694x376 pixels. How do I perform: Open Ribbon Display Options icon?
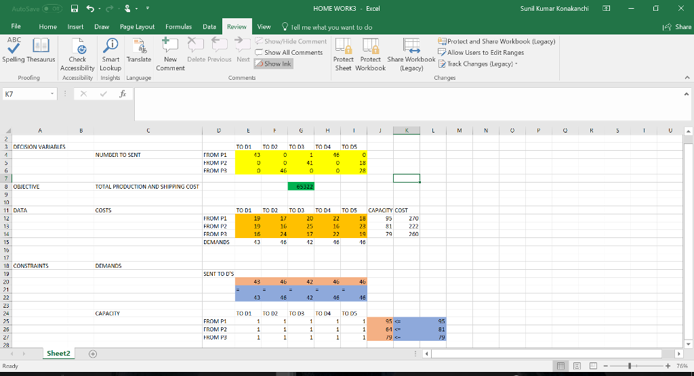(607, 8)
